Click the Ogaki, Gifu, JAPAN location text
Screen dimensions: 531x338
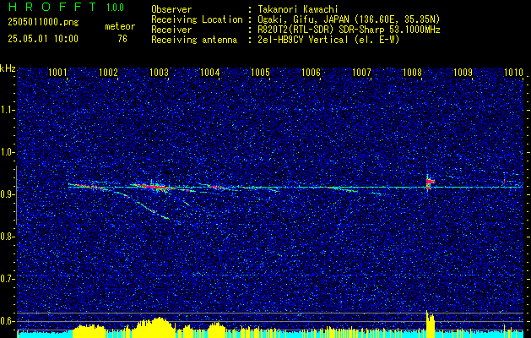(x=349, y=19)
